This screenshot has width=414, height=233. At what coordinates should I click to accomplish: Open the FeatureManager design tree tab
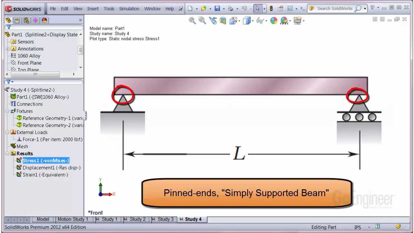coord(8,20)
